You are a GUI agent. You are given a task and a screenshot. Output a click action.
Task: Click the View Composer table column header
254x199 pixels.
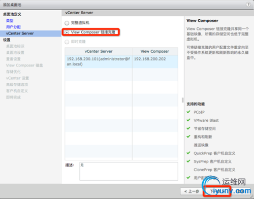(155, 51)
